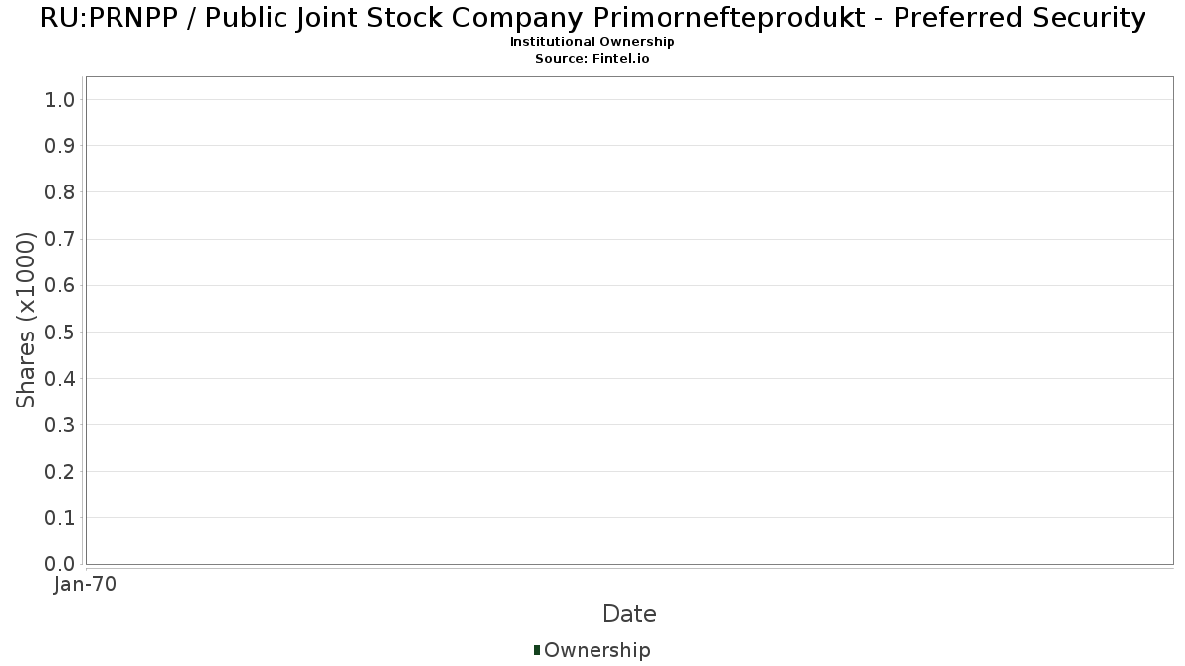Click the 0.8 y-axis tick label
This screenshot has height=666, width=1185.
coord(60,192)
